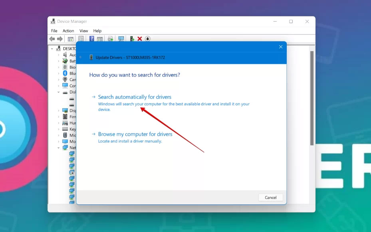371x232 pixels.
Task: Open the Action menu
Action: [x=68, y=31]
